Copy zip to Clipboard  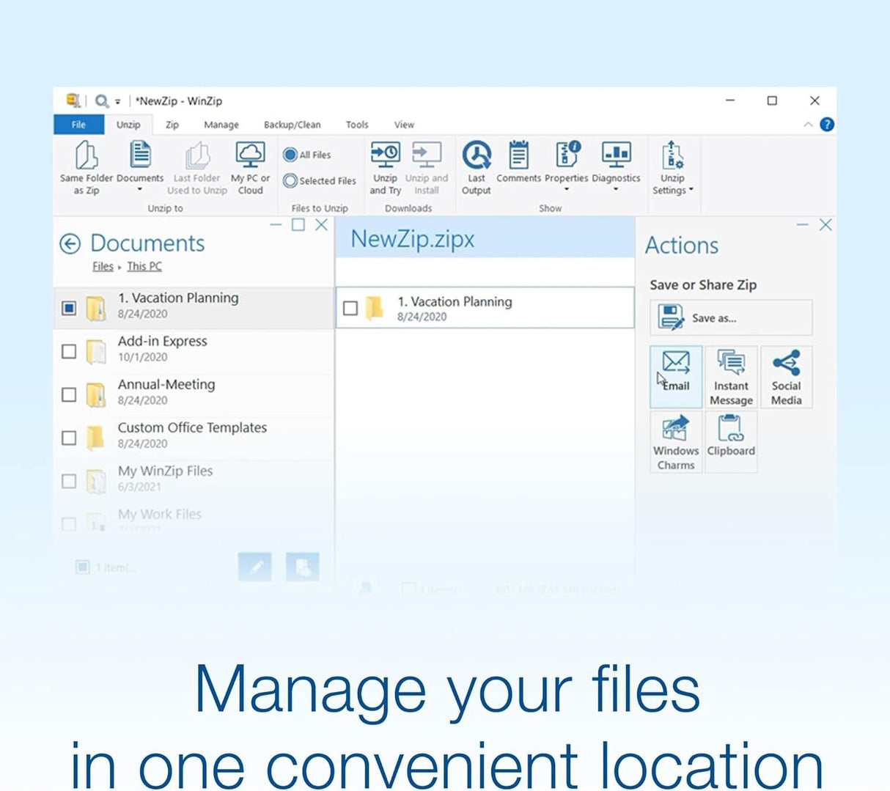coord(730,438)
